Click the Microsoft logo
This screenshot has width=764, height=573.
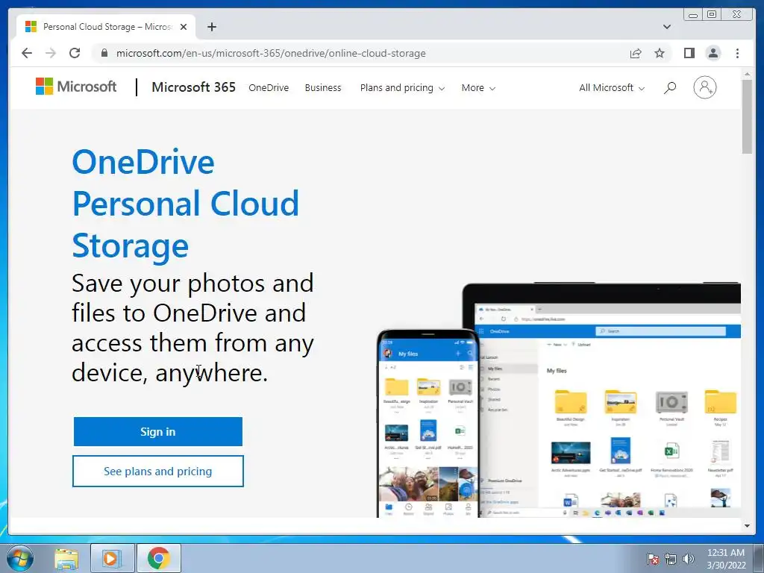76,87
